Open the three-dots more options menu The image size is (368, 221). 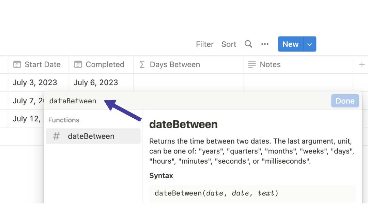[x=265, y=44]
